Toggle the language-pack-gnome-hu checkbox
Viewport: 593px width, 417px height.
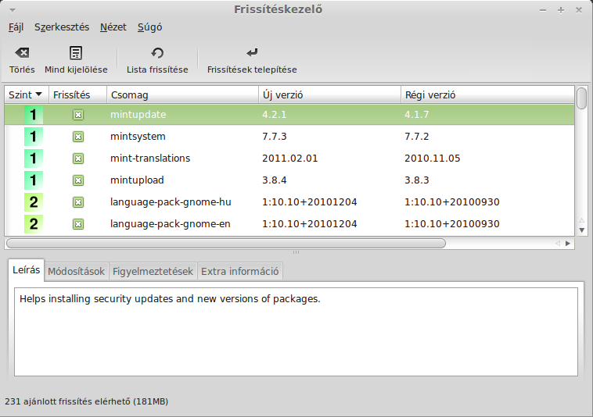[78, 202]
